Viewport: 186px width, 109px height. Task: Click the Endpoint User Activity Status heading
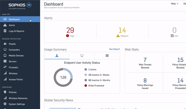[x=82, y=63]
